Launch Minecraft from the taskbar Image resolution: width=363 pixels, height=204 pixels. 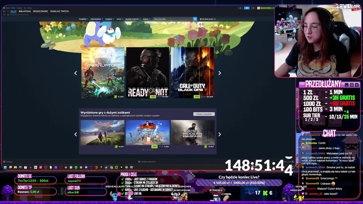coord(116,167)
